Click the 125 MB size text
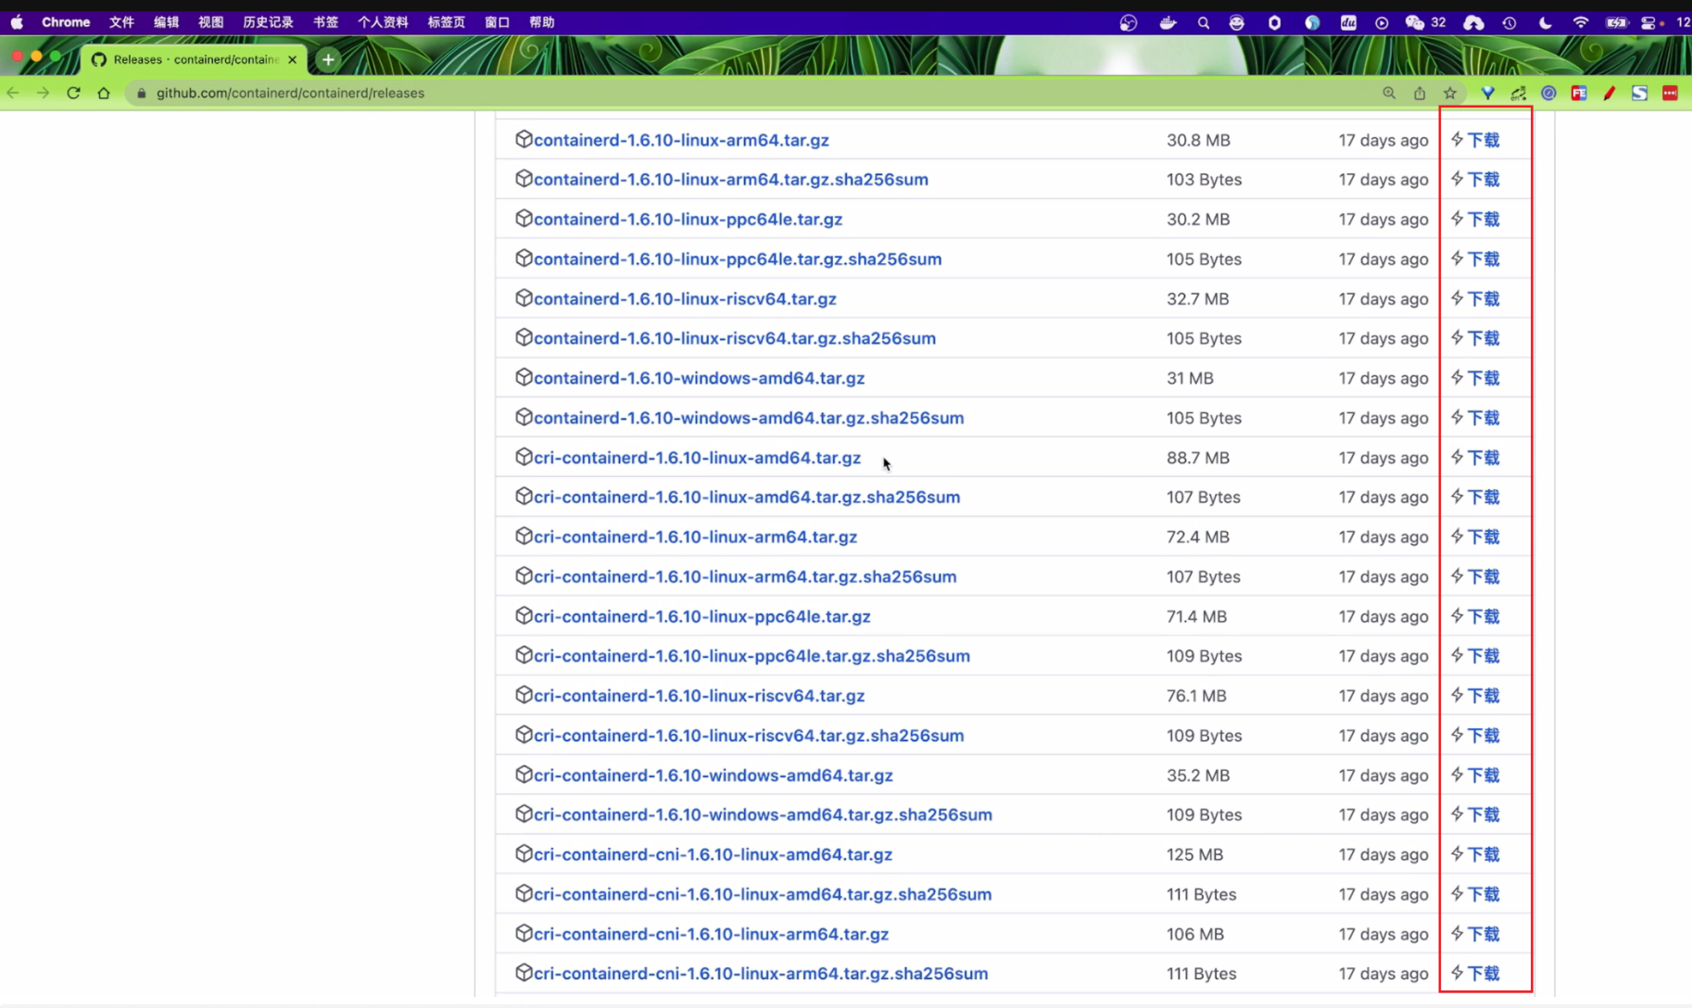 1194,854
